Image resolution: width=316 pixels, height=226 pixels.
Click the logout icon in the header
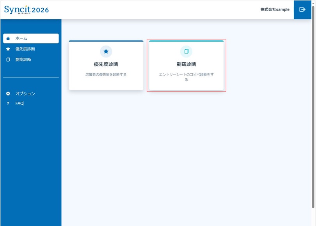302,10
